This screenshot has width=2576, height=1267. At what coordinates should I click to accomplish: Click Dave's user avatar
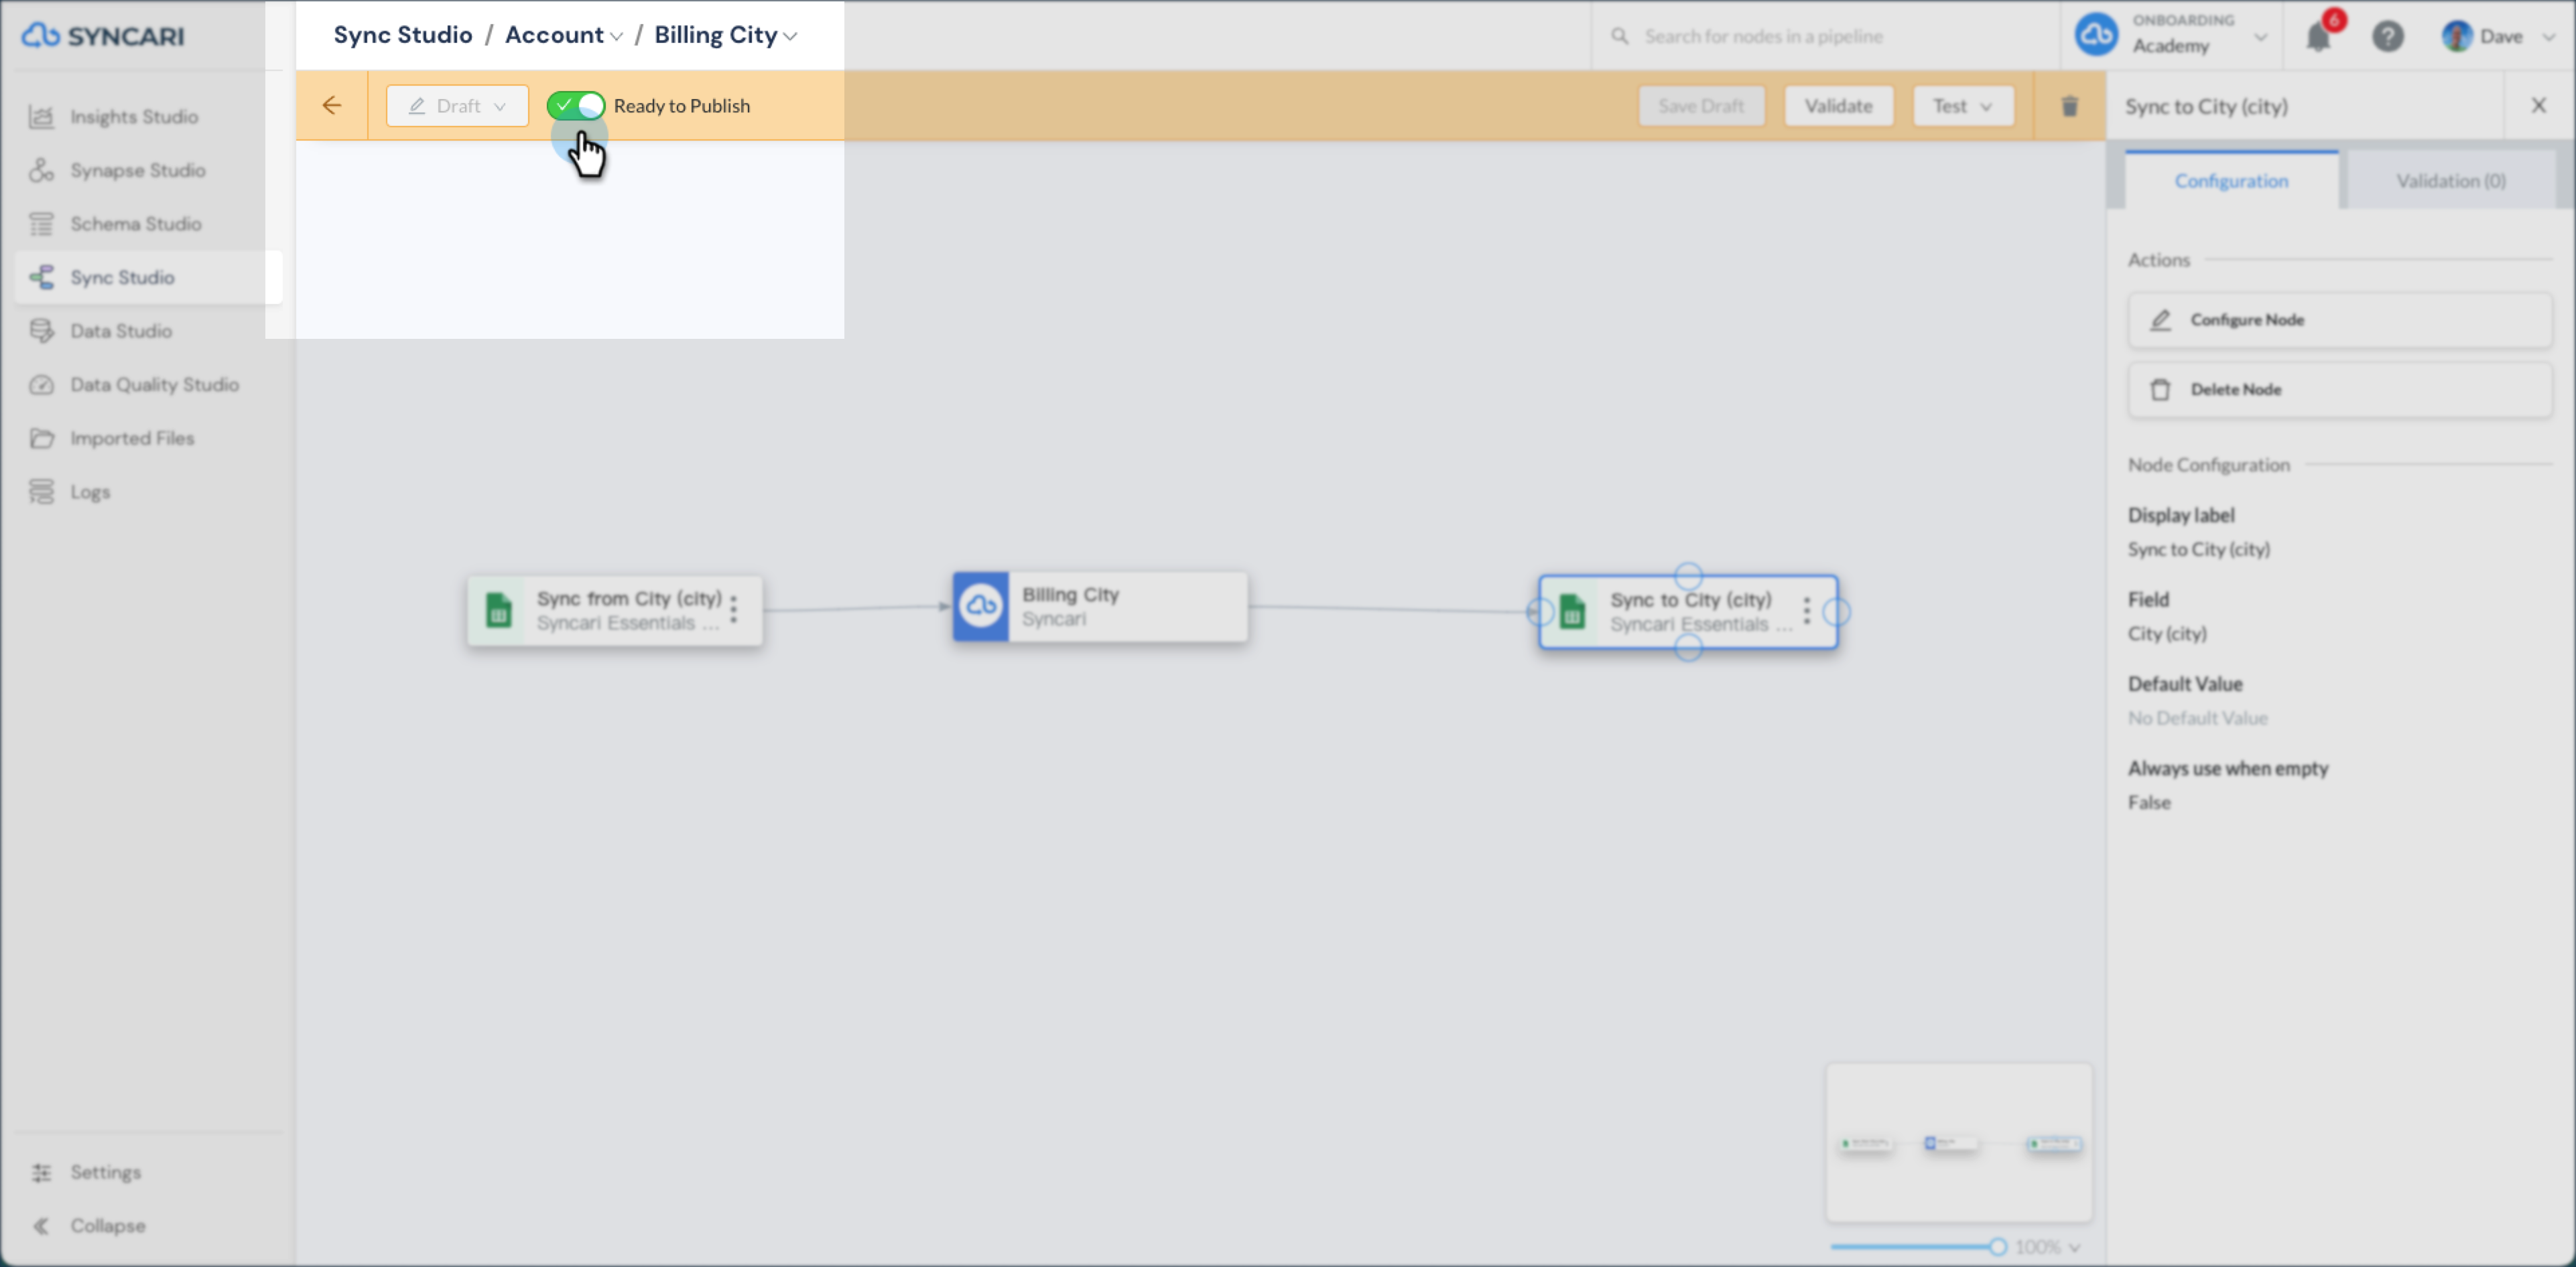coord(2456,36)
